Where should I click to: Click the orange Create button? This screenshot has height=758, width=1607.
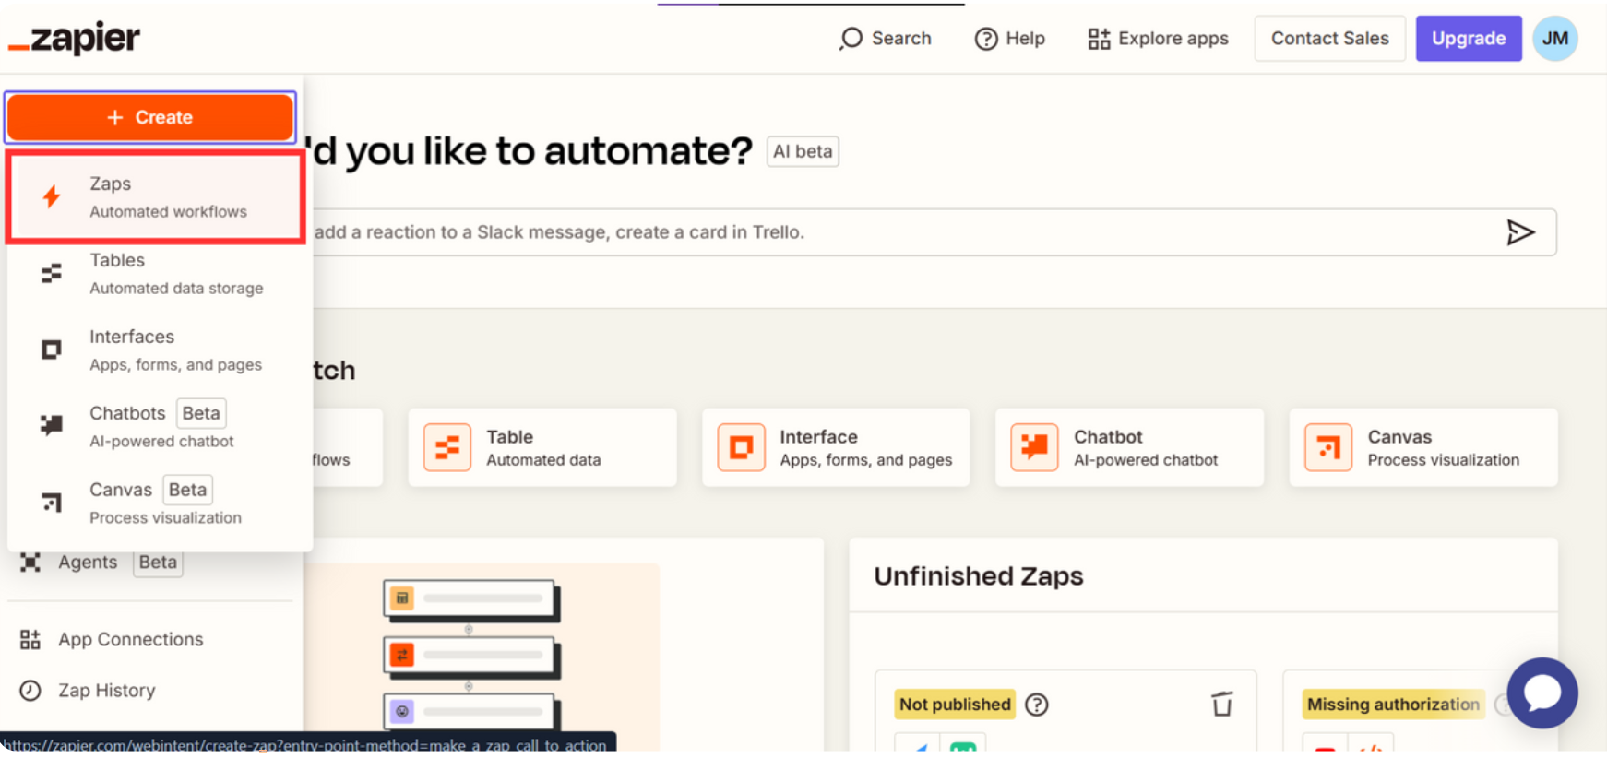[150, 117]
